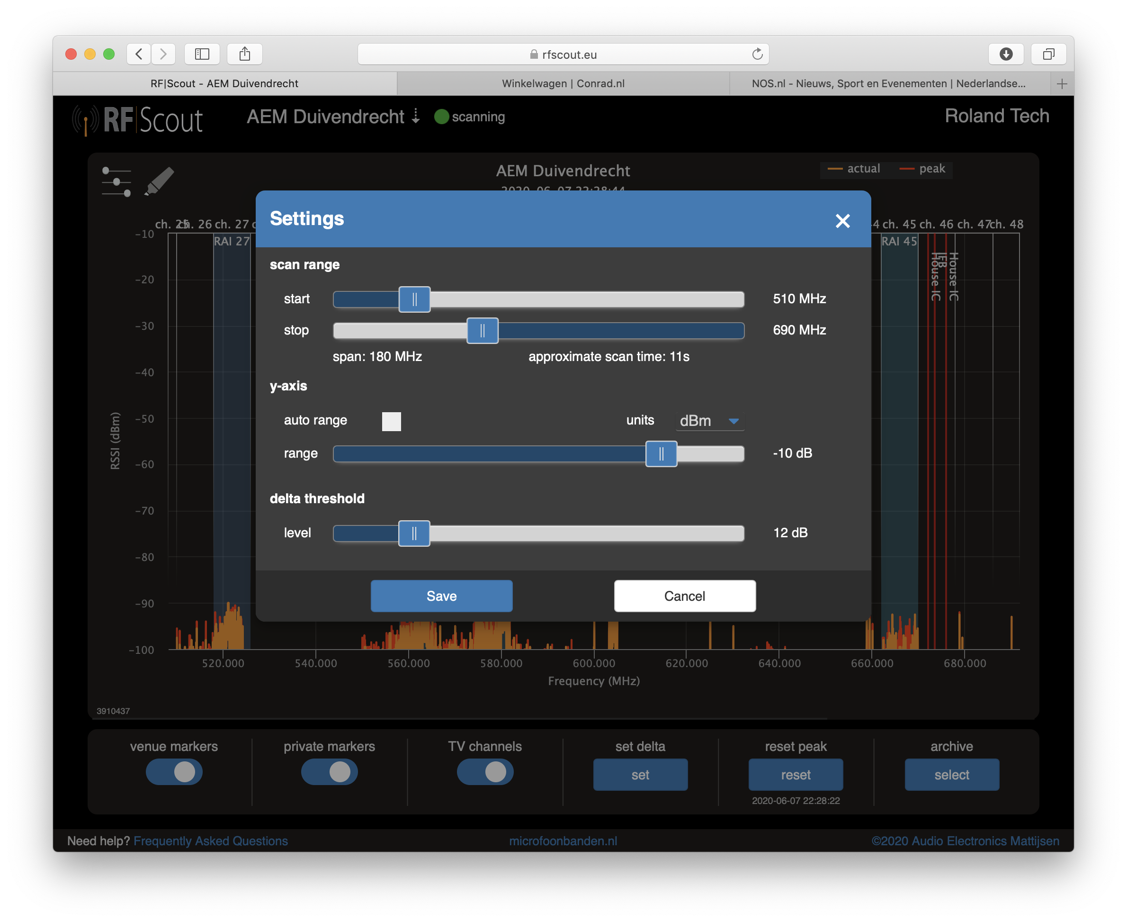This screenshot has width=1127, height=922.
Task: Click the RAI 45 channel label
Action: pyautogui.click(x=899, y=241)
